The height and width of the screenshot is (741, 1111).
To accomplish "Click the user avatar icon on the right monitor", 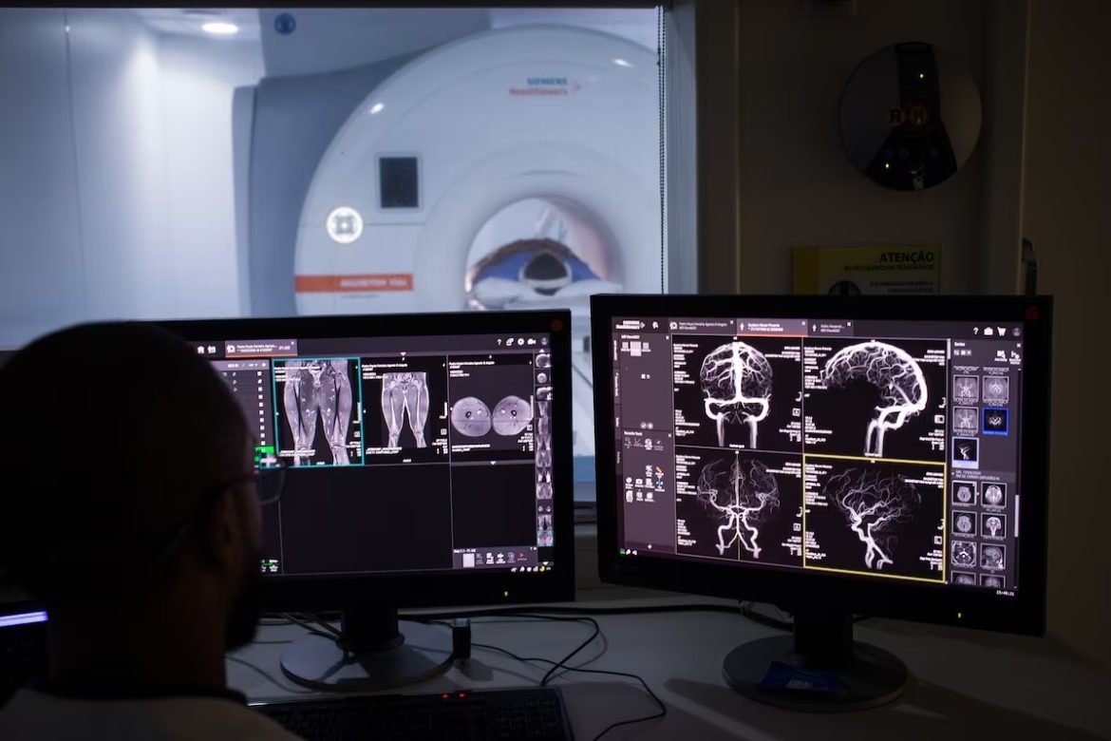I will pos(1014,331).
